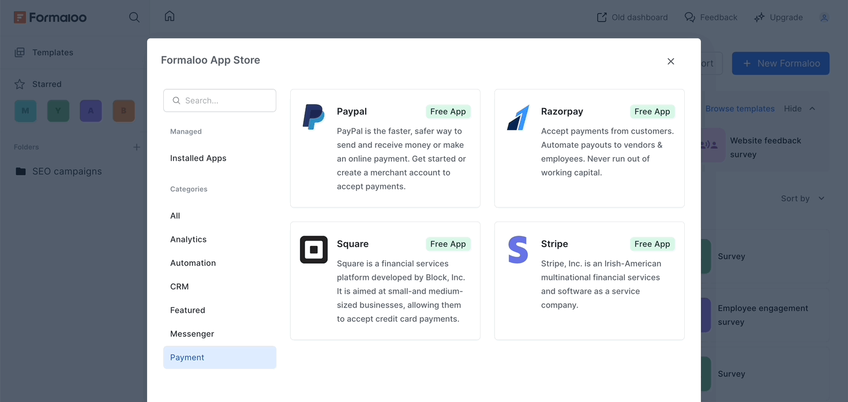Read the PayPal description text

point(402,158)
